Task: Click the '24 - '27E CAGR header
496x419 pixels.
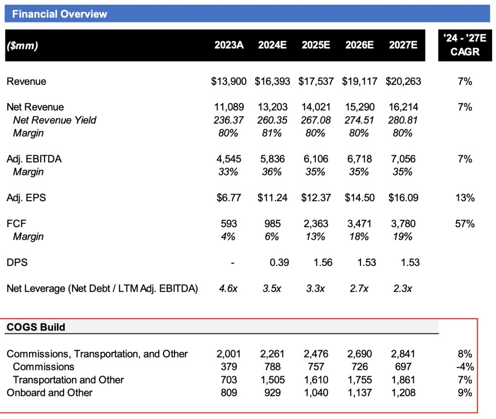Action: (x=465, y=45)
